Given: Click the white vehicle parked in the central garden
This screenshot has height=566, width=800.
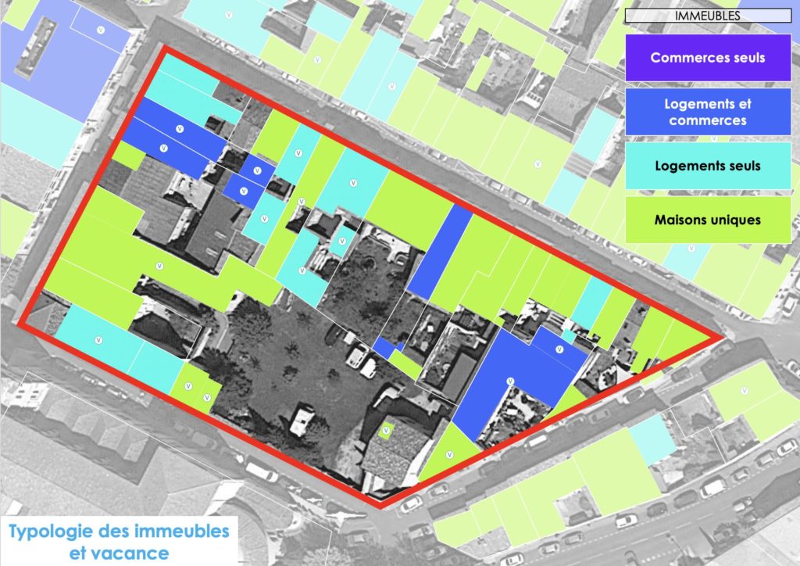Looking at the screenshot, I should coord(300,421).
